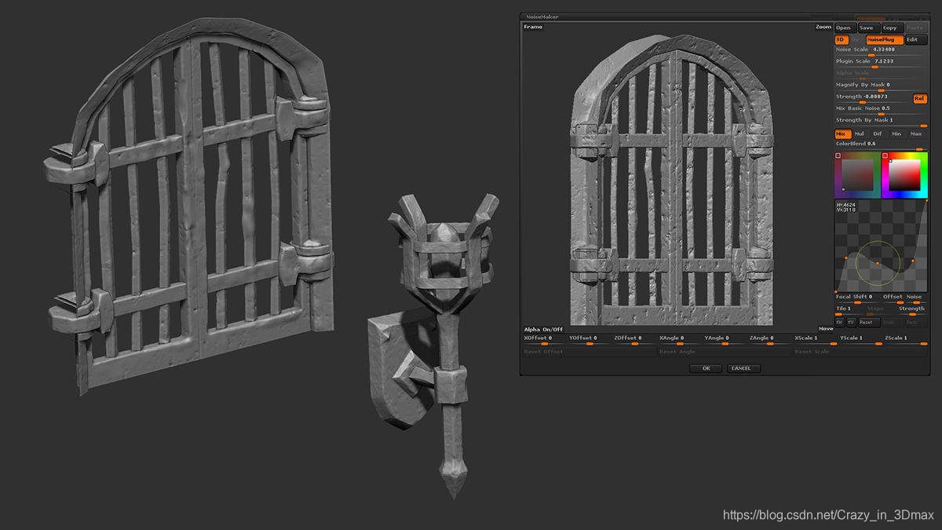942x530 pixels.
Task: Adjust the Mix Basic Noise slider
Action: (879, 111)
